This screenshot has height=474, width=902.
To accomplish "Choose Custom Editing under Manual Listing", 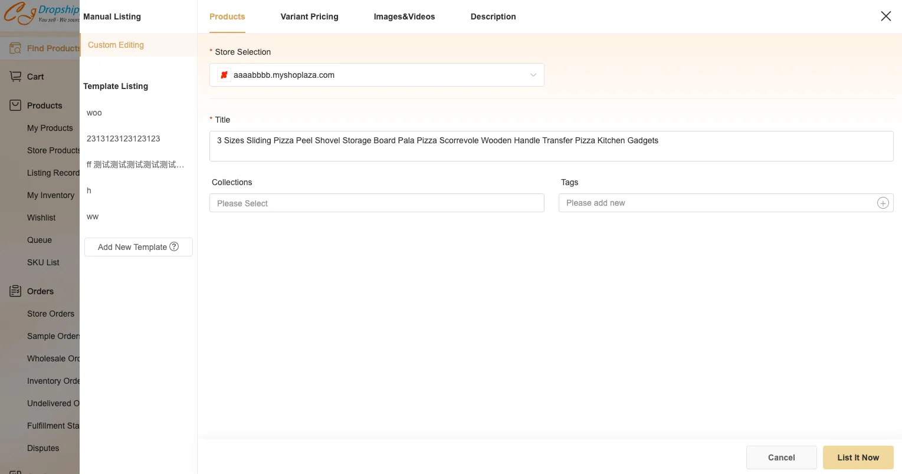I will tap(116, 45).
